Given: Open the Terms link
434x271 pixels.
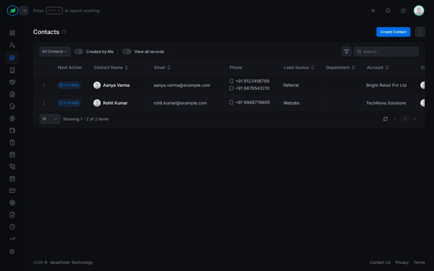Looking at the screenshot, I should point(419,262).
